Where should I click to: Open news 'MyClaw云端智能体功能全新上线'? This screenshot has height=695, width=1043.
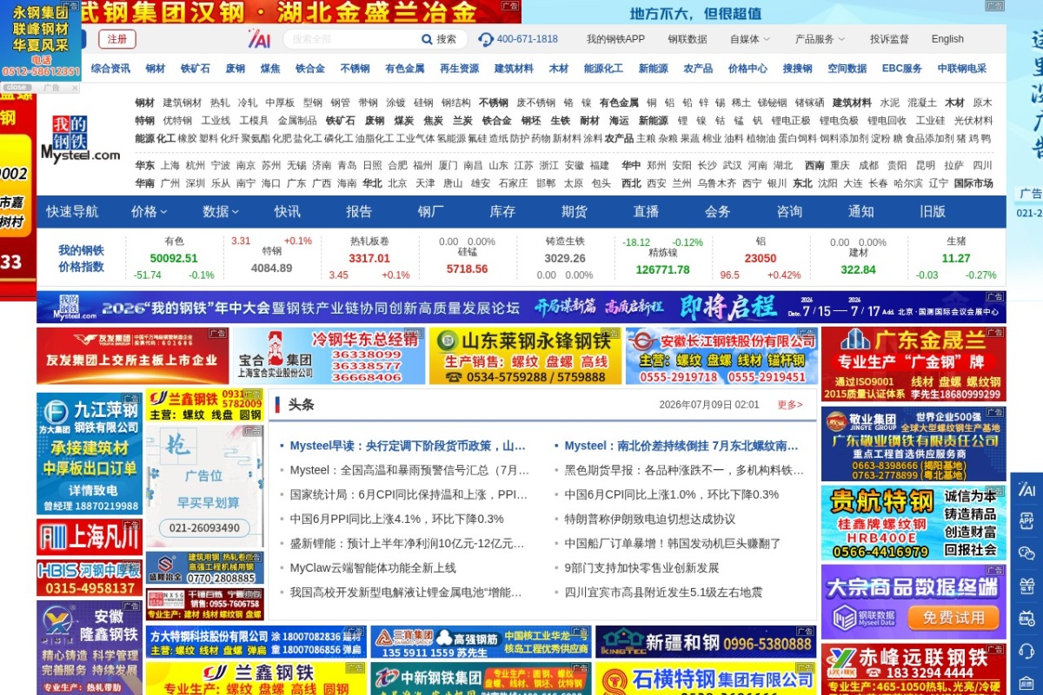373,567
